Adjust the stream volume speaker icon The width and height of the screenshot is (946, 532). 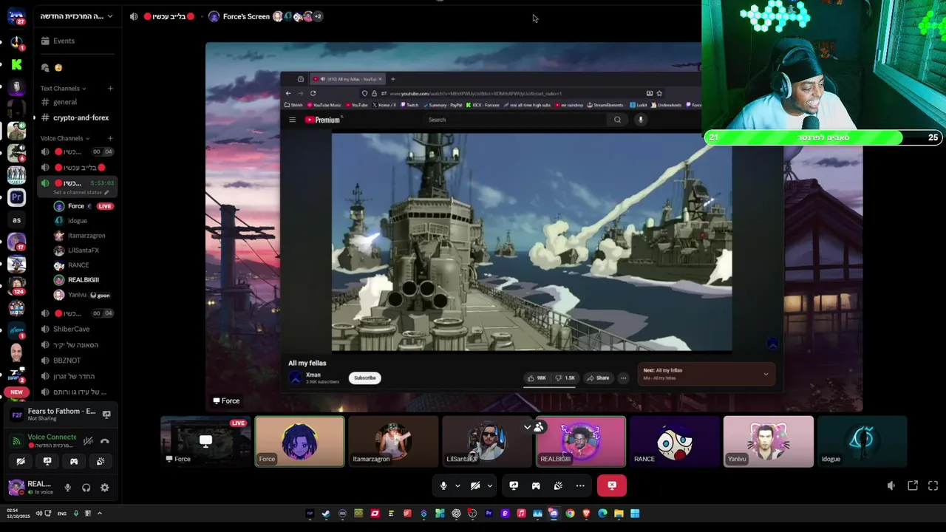891,485
